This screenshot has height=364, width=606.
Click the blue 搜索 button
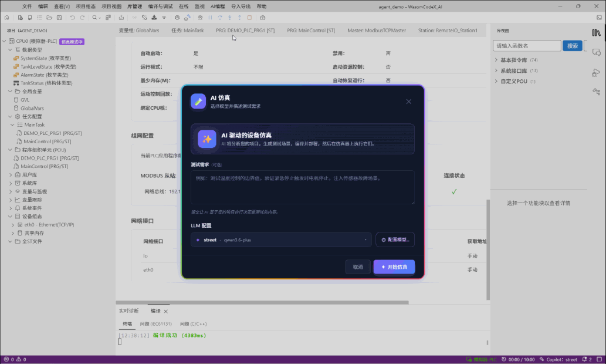coord(572,46)
